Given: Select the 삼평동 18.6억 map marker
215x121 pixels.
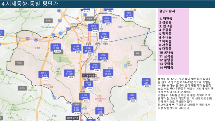Looking at the screenshot, I should click(93, 27).
